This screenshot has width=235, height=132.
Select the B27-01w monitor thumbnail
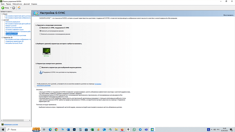tap(46, 51)
